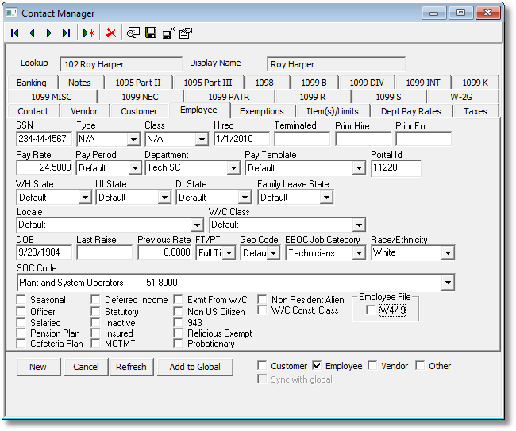Go to the first record

point(15,33)
